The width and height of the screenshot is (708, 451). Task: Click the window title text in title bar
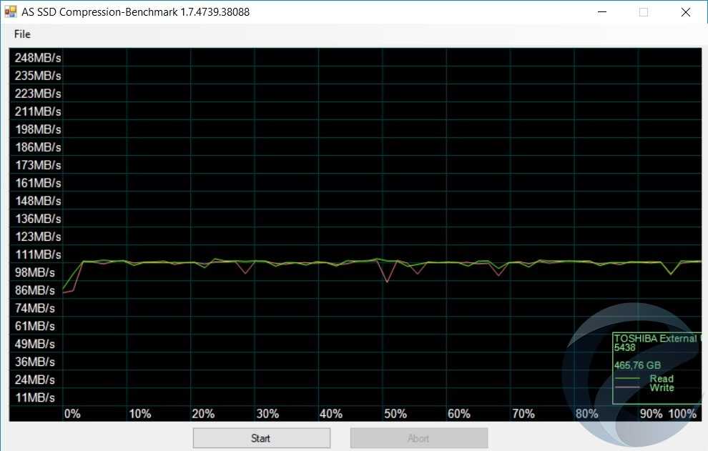pos(135,11)
